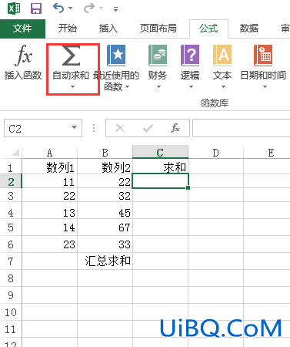The height and width of the screenshot is (347, 290).
Task: Open the 文本 functions icon
Action: point(222,56)
